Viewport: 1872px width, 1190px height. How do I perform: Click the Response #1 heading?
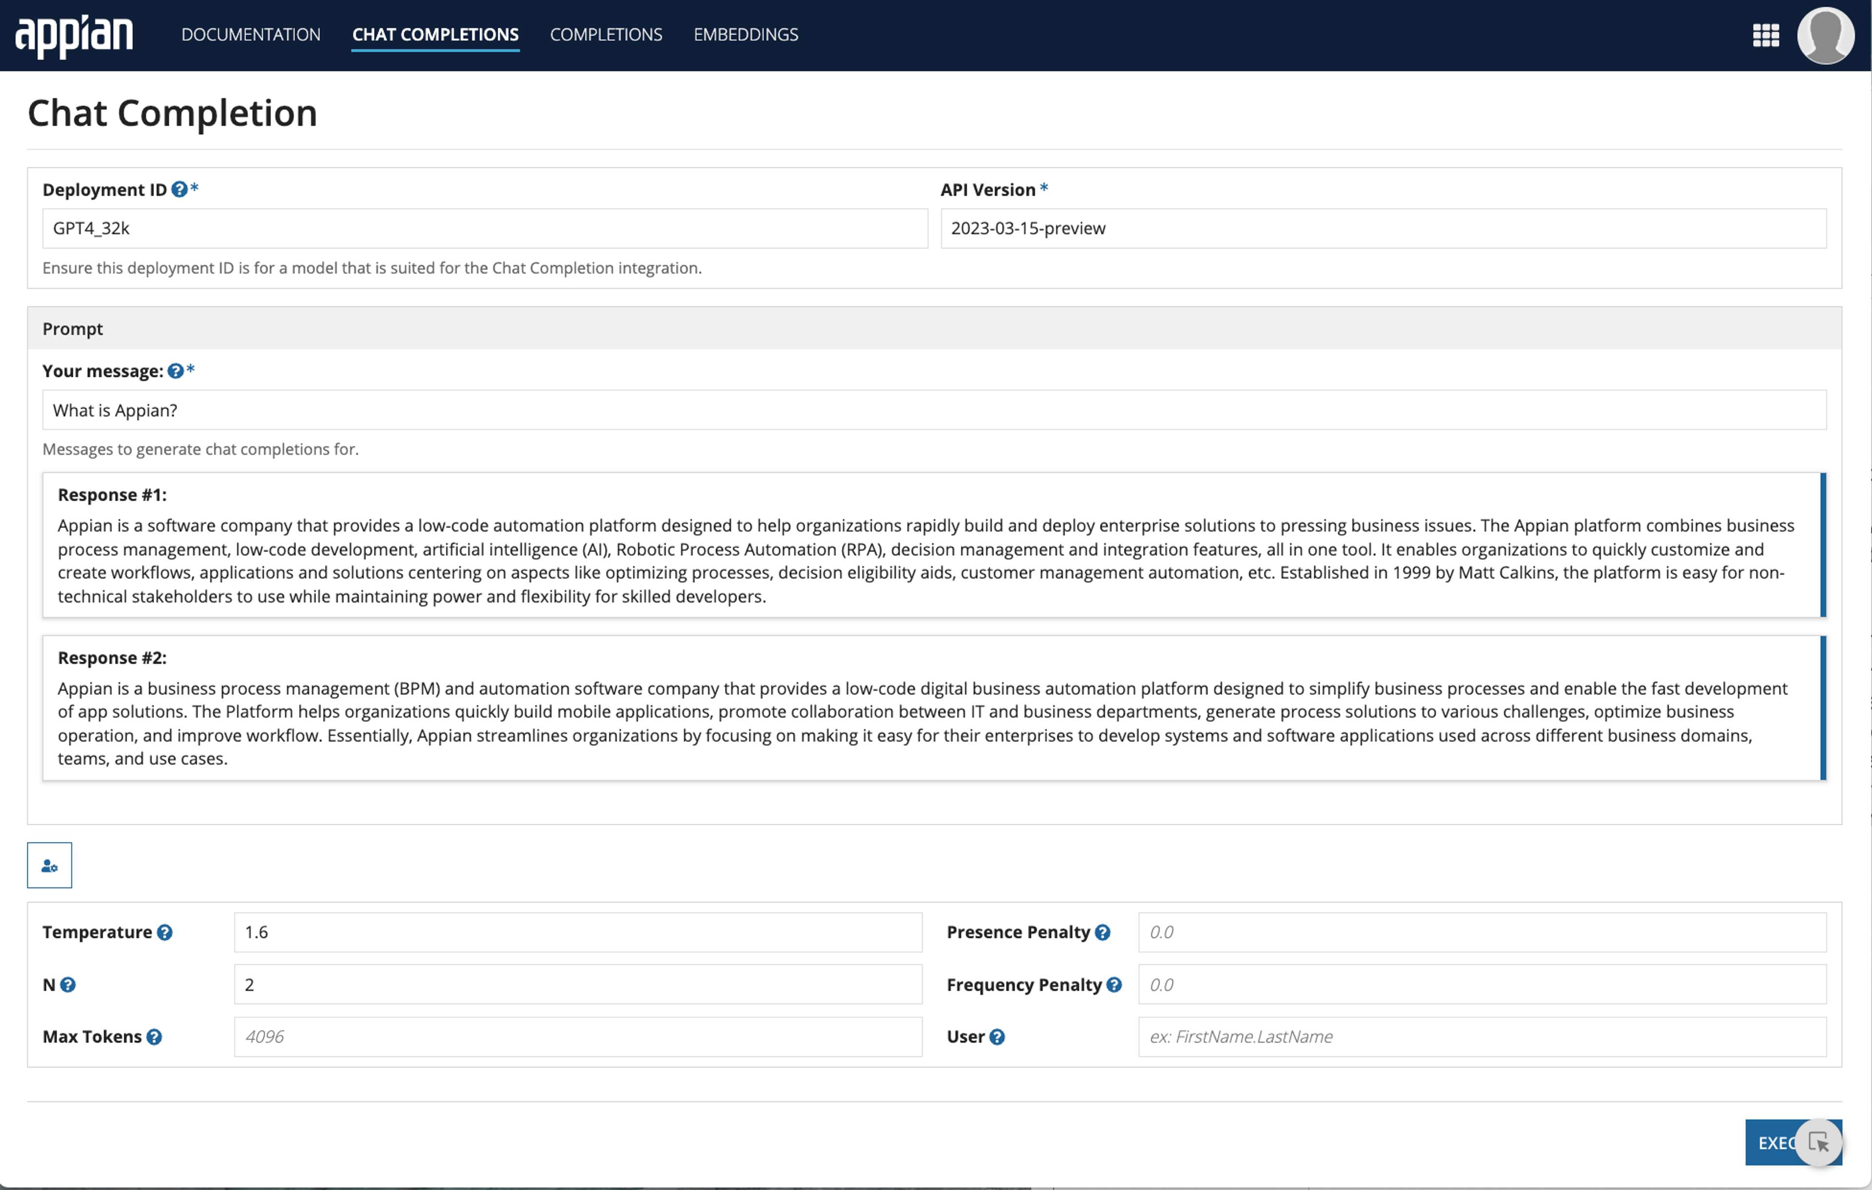(113, 494)
